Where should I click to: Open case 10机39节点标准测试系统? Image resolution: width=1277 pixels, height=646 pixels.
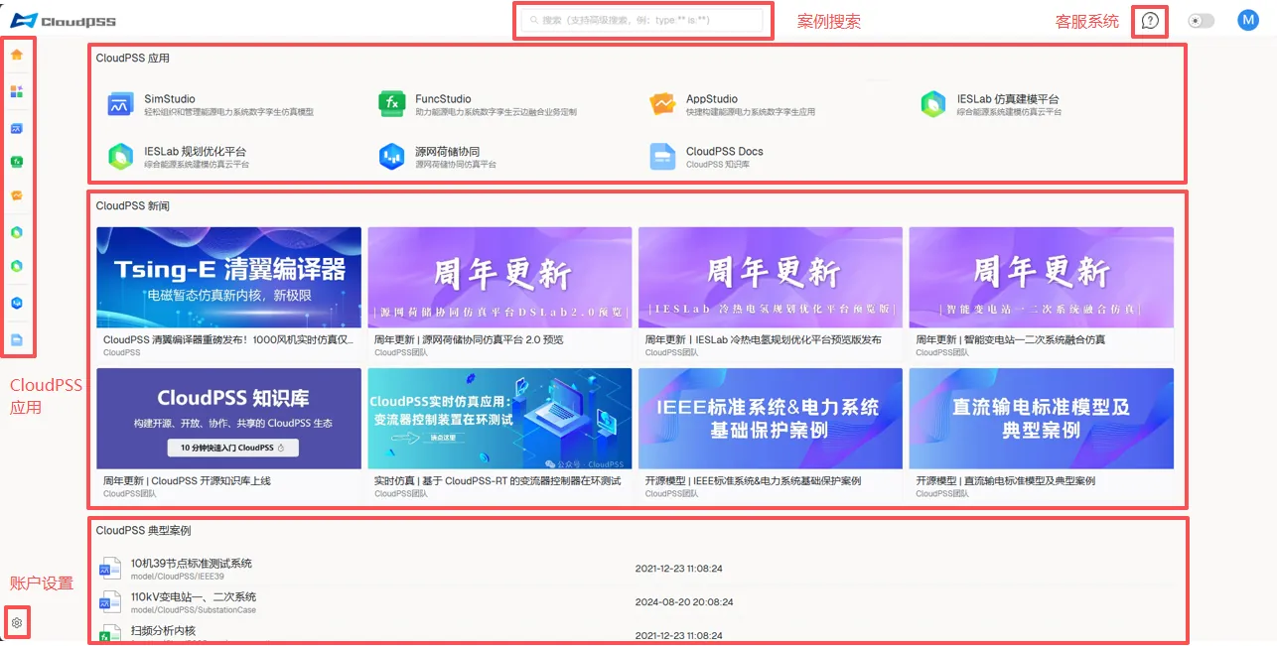[192, 564]
